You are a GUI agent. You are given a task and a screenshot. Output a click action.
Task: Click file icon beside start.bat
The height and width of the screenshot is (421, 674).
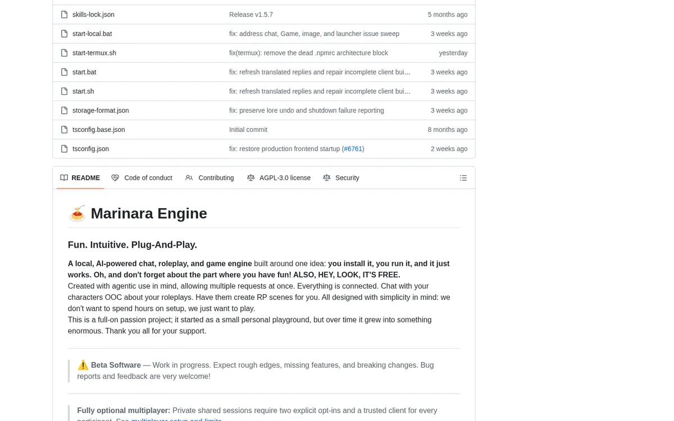(65, 72)
